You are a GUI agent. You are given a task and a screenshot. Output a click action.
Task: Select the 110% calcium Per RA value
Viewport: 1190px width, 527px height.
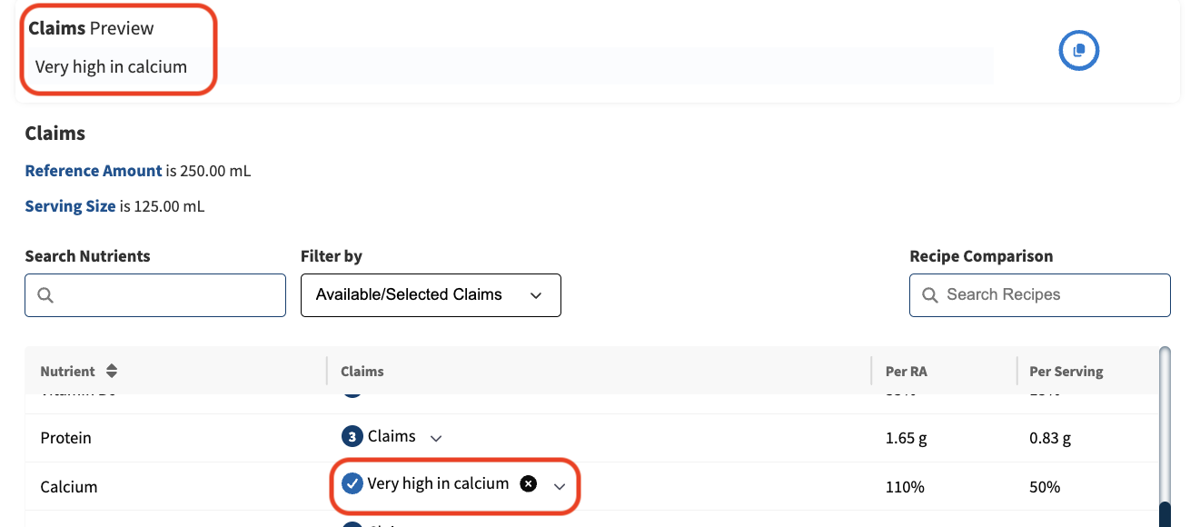pyautogui.click(x=905, y=487)
